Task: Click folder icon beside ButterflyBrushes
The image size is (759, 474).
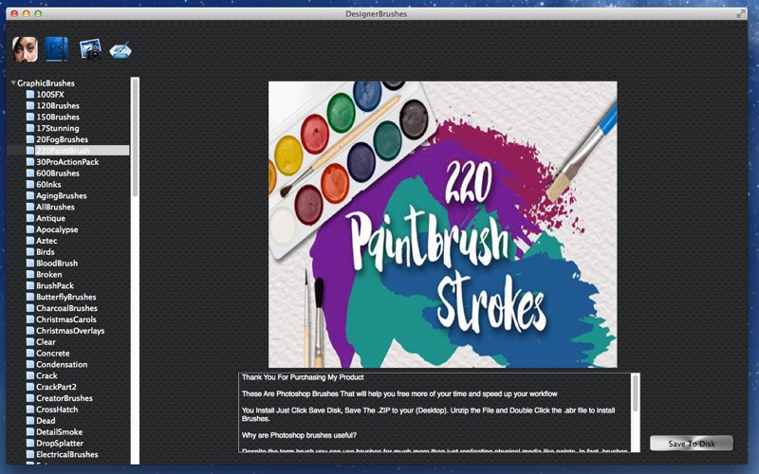Action: (30, 297)
